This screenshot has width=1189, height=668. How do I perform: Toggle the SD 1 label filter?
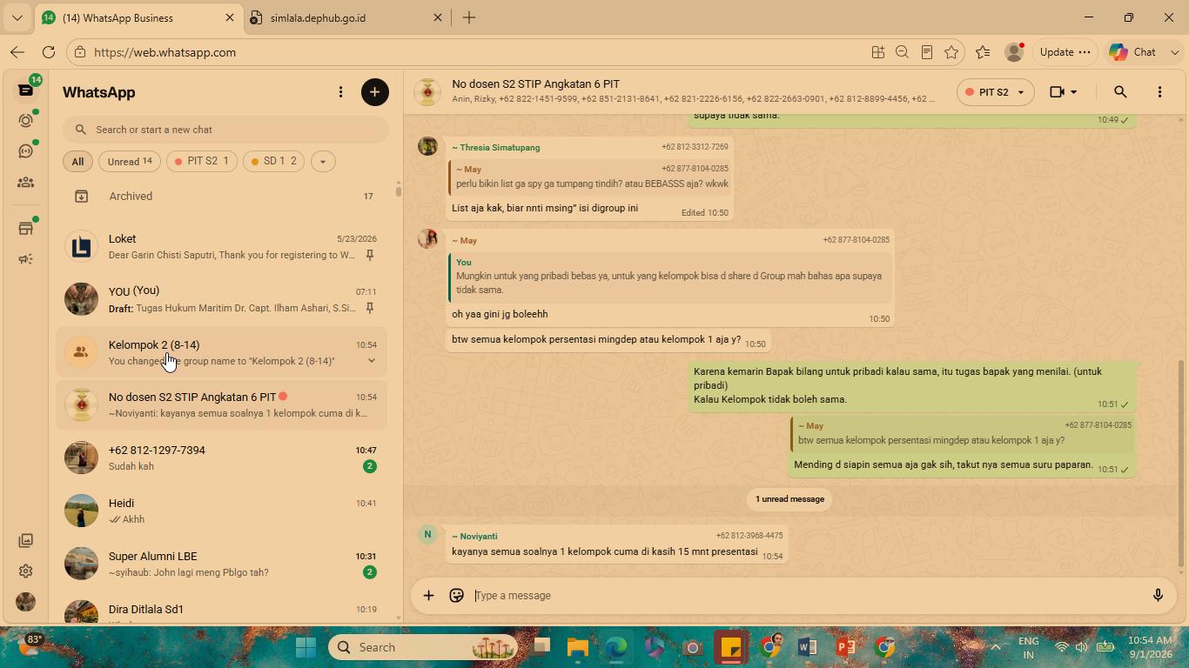[273, 161]
